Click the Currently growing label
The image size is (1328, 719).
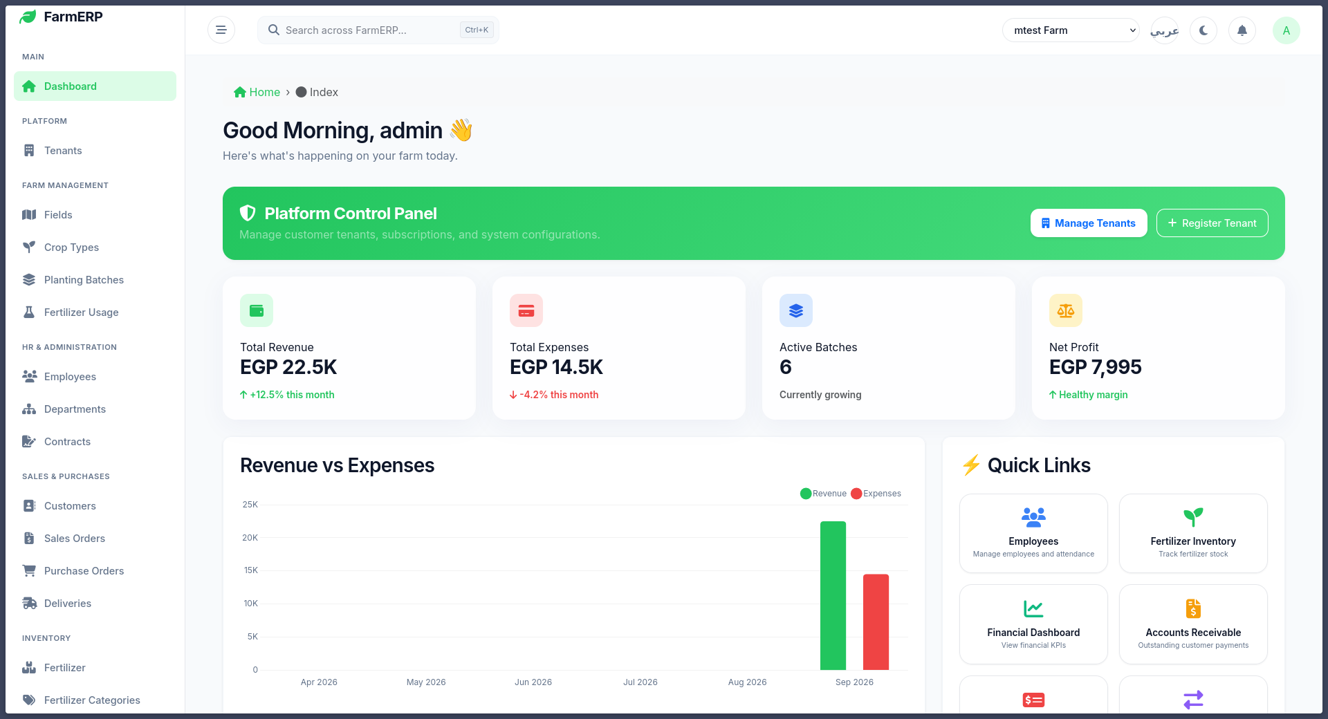pos(820,395)
